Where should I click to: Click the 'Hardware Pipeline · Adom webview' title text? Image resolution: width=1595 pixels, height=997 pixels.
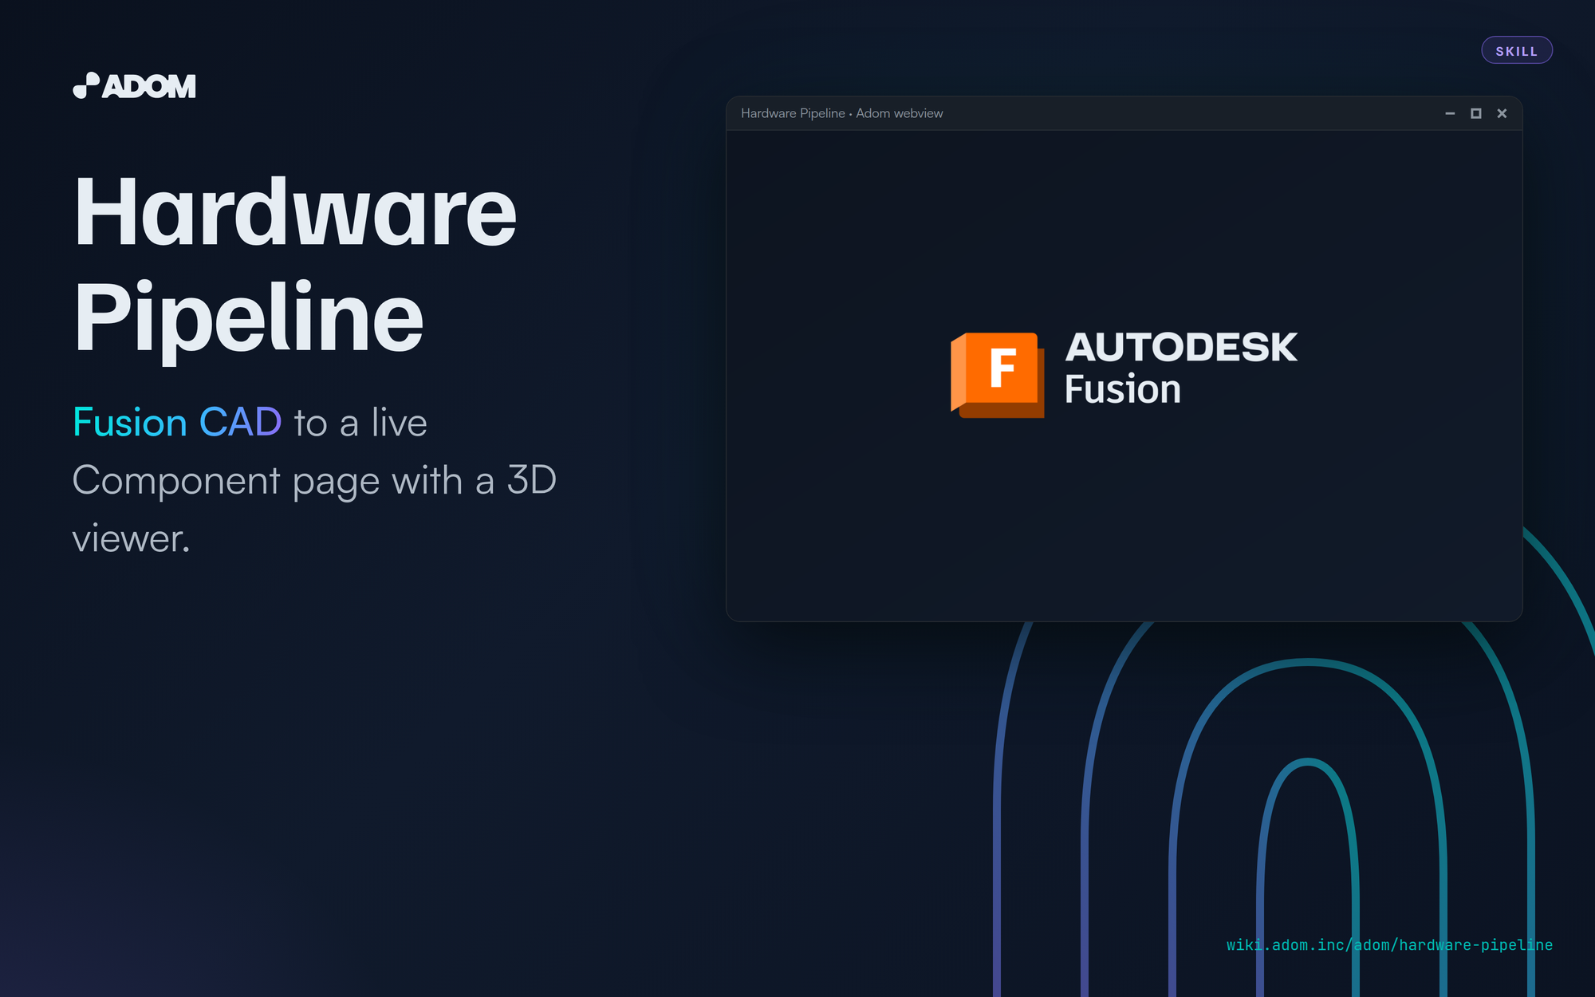point(841,113)
